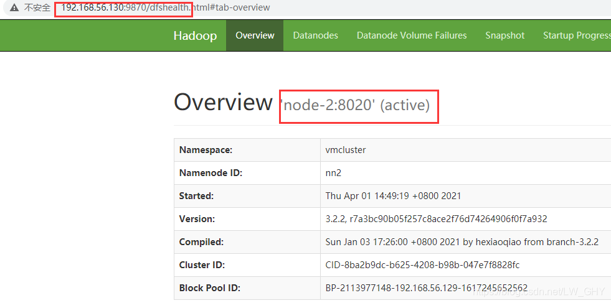Screen dimensions: 611x303
Task: Click the compiled by hexiaoqiao value
Action: click(462, 242)
